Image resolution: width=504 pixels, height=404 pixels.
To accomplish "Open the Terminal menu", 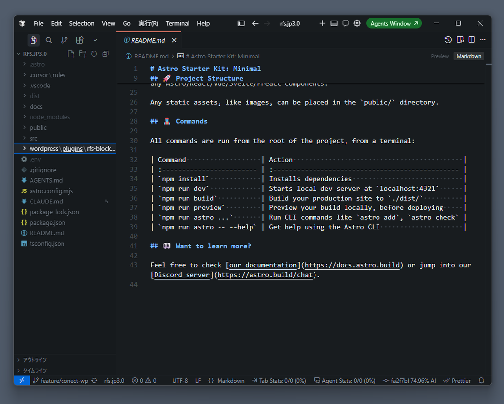I will pyautogui.click(x=177, y=23).
